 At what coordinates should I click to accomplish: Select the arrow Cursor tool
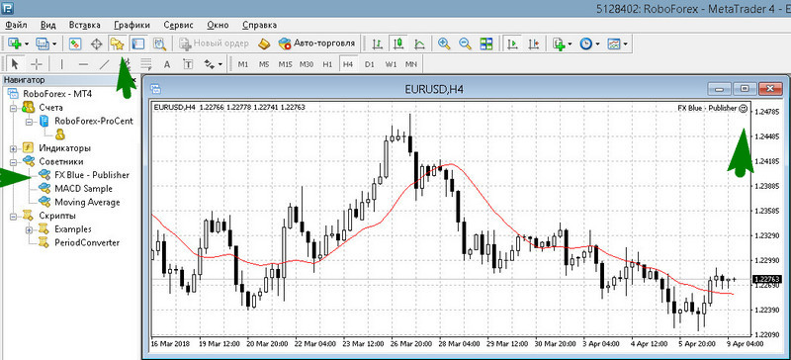pyautogui.click(x=14, y=64)
